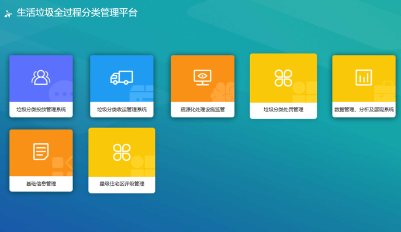The width and height of the screenshot is (401, 232).
Task: Click the platform logo icon in header
Action: click(8, 14)
